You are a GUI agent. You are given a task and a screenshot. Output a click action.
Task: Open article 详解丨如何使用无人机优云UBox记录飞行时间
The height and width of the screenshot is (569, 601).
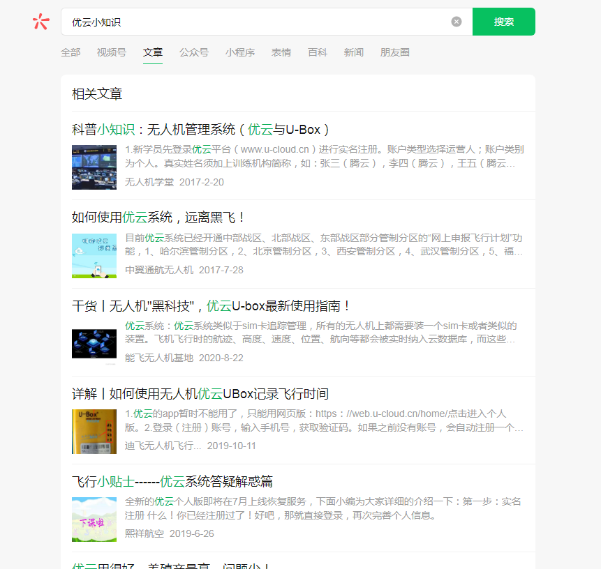point(200,394)
